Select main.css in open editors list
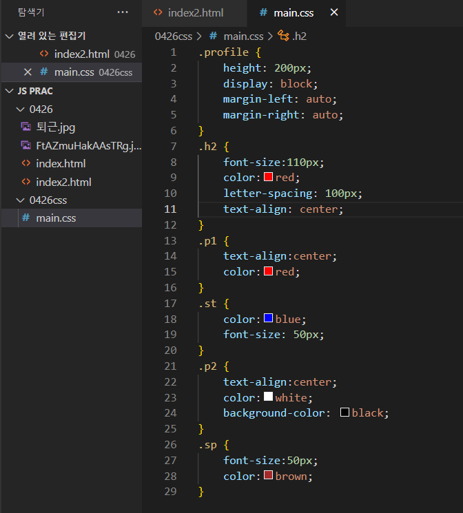 (72, 72)
